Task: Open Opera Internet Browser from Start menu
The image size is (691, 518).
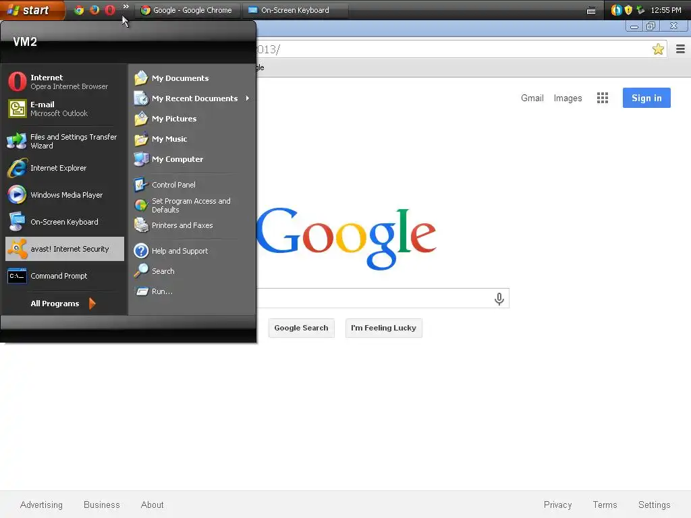Action: pyautogui.click(x=64, y=82)
